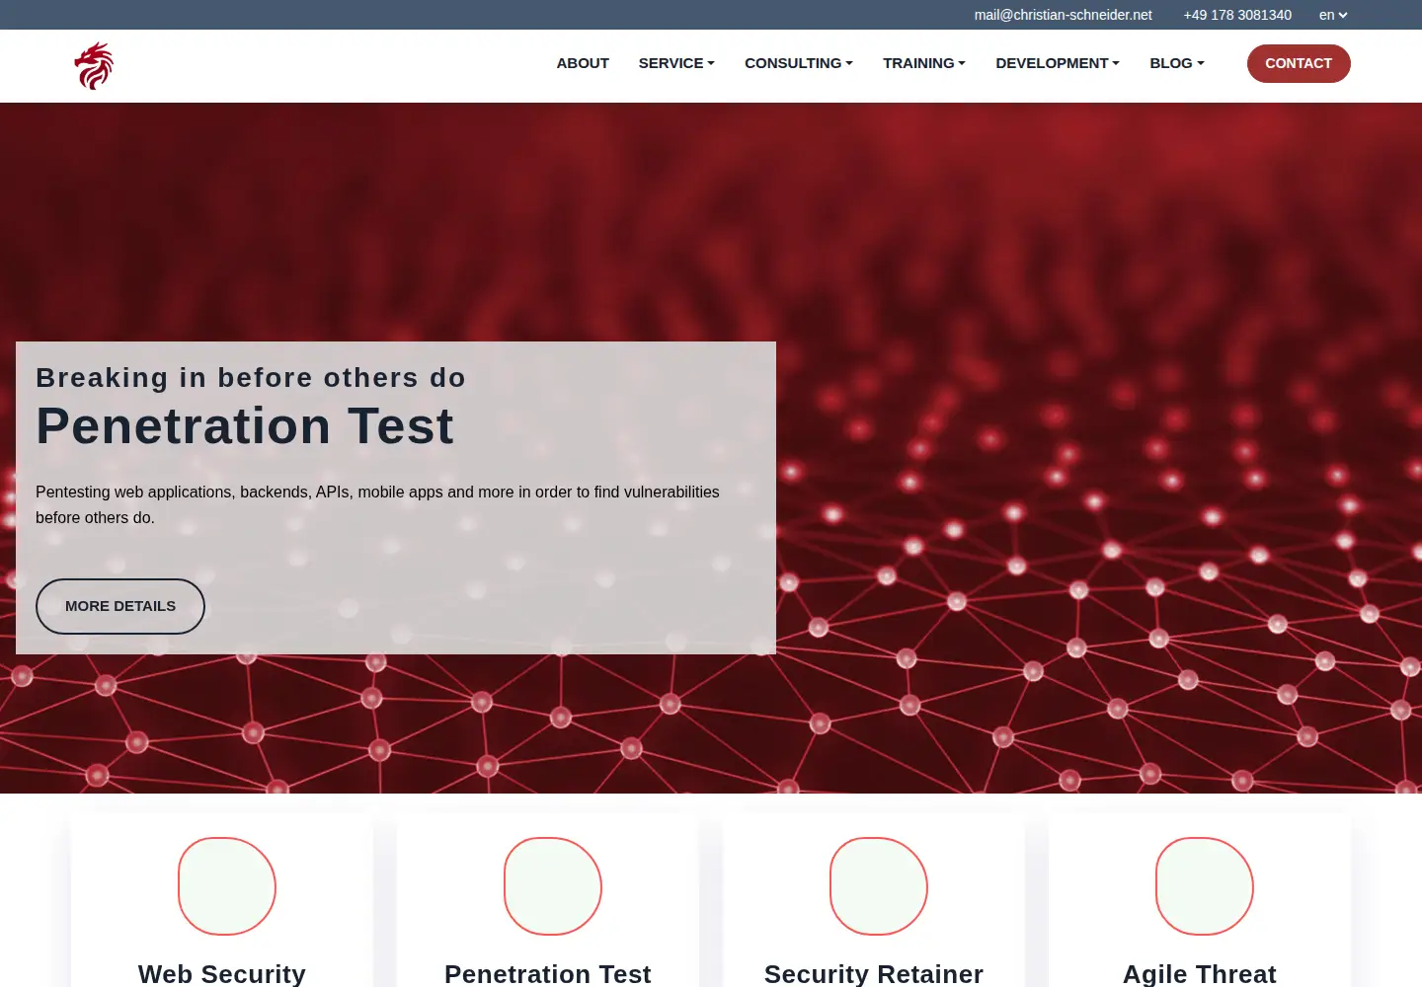The image size is (1422, 987).
Task: Open the Penetration Test card icon
Action: tap(553, 886)
